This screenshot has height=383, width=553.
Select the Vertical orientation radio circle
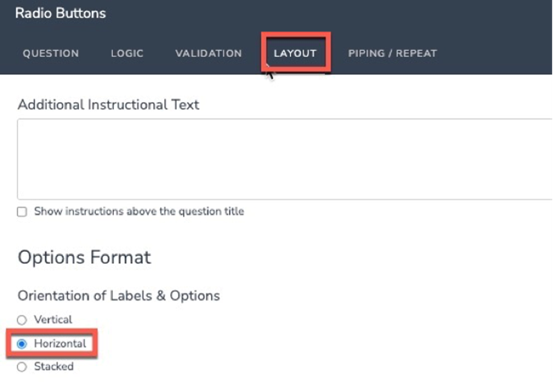click(22, 320)
